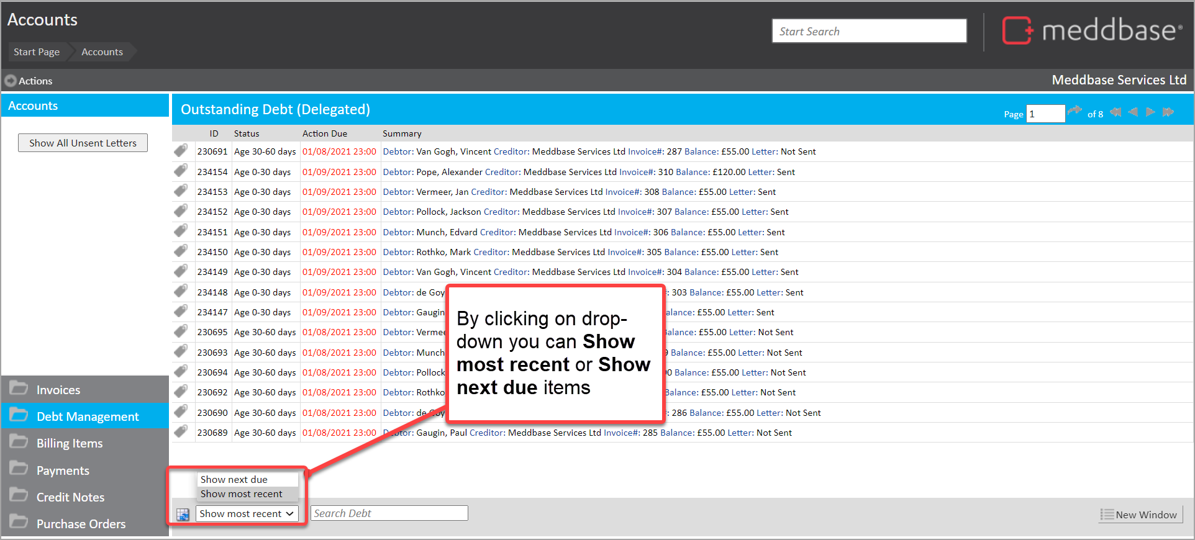1195x540 pixels.
Task: Go to the previous page arrow
Action: 1133,112
